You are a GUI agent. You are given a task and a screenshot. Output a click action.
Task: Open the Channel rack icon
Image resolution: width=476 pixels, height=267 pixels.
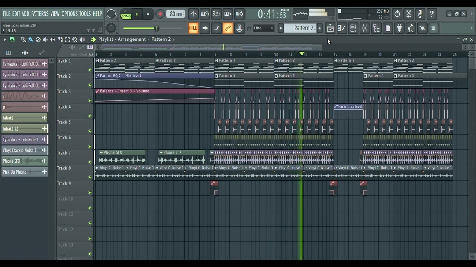tap(353, 28)
